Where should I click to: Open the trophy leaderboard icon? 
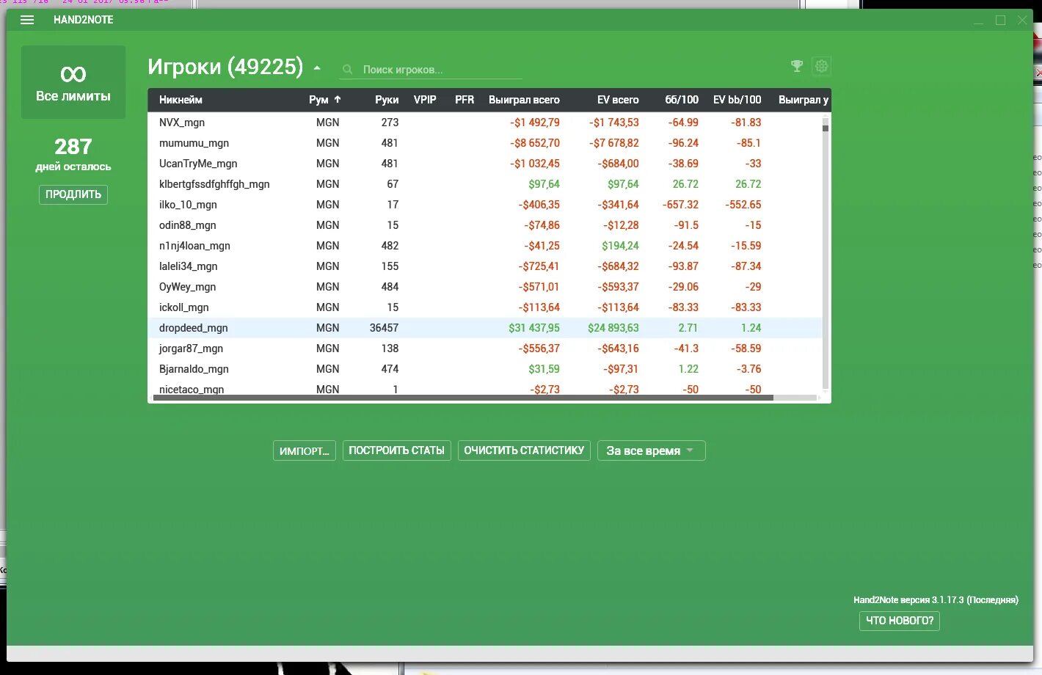[797, 66]
